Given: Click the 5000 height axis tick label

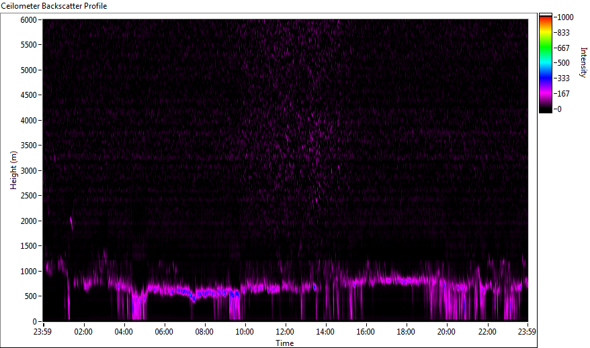Looking at the screenshot, I should 29,70.
